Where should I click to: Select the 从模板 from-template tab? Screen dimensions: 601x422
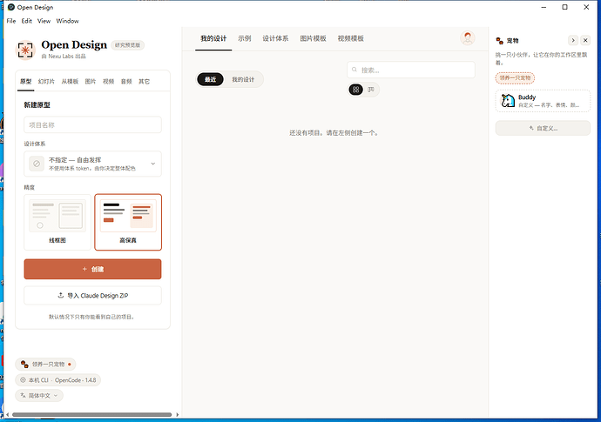coord(70,81)
